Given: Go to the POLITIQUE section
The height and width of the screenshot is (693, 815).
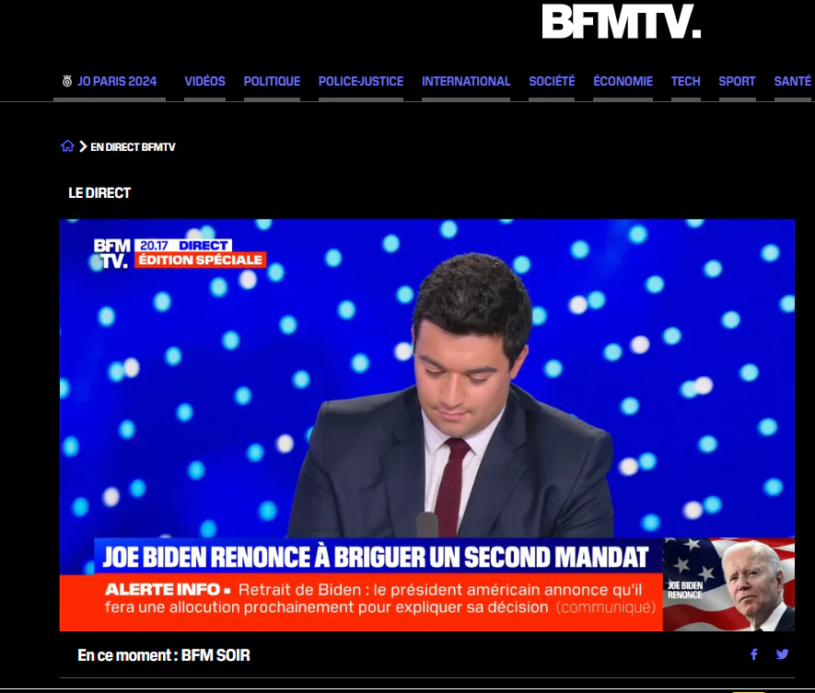Looking at the screenshot, I should click(x=272, y=82).
